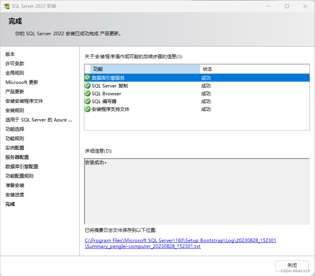
Task: Click the 安装规则 step in sidebar
Action: 15,110
